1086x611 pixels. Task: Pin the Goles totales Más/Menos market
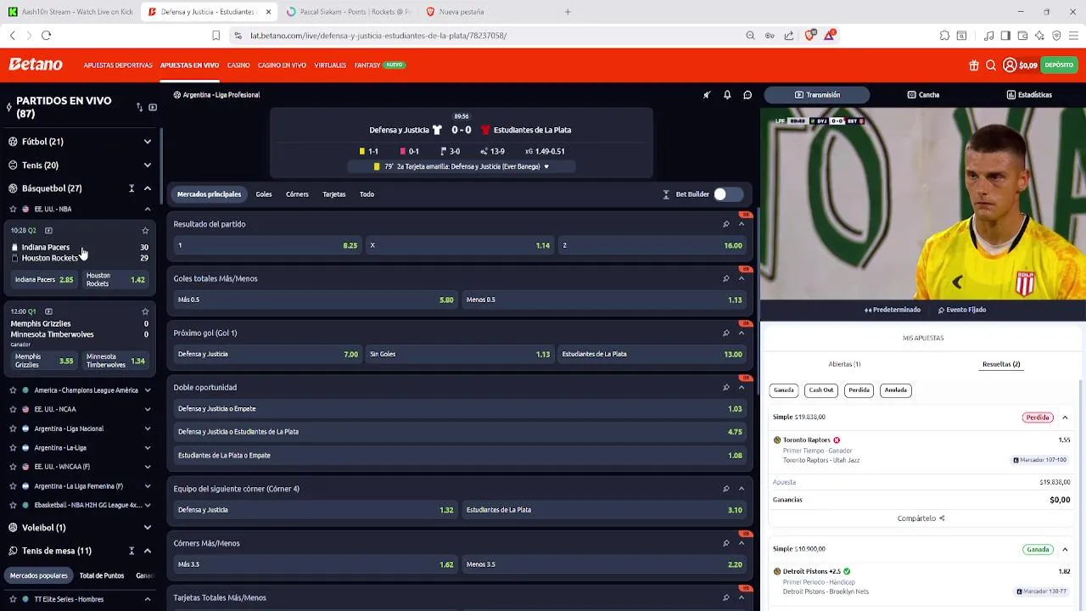point(725,278)
